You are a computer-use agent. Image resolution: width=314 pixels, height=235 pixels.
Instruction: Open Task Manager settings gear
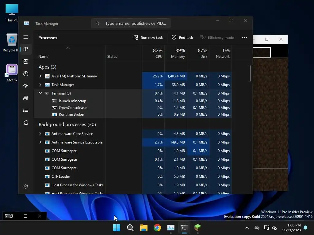[x=26, y=187]
